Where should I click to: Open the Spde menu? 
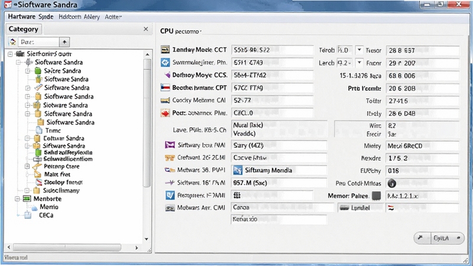coord(46,17)
